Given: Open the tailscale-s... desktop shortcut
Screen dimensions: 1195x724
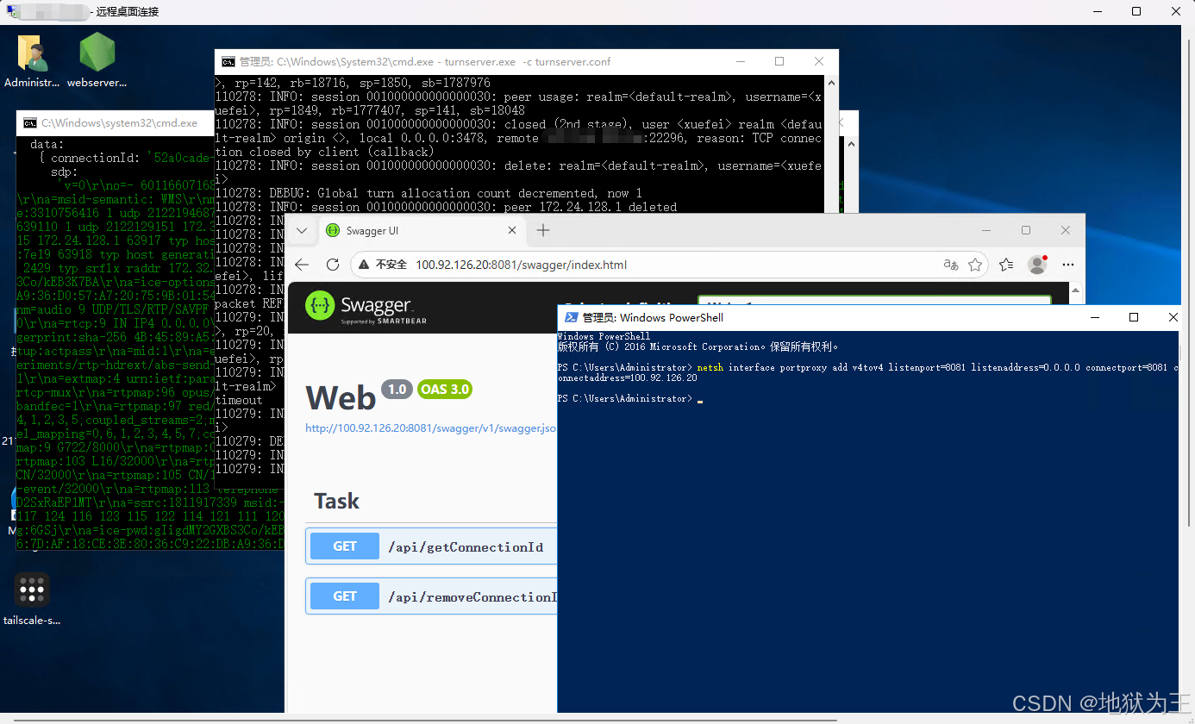Looking at the screenshot, I should pos(32,600).
